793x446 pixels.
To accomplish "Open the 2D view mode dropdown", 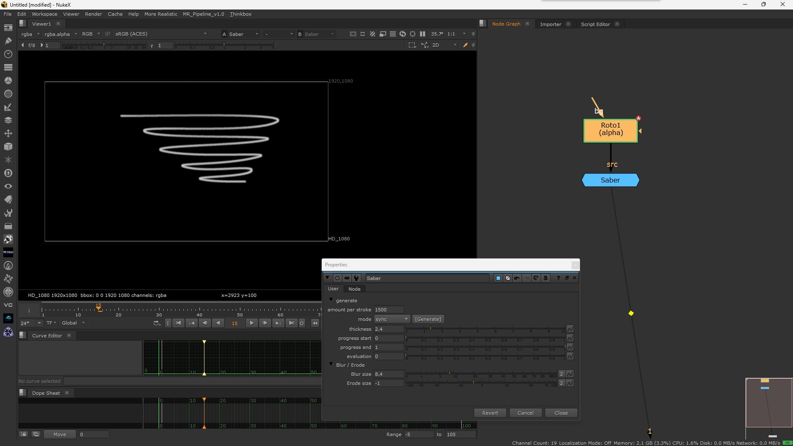I will (x=444, y=45).
